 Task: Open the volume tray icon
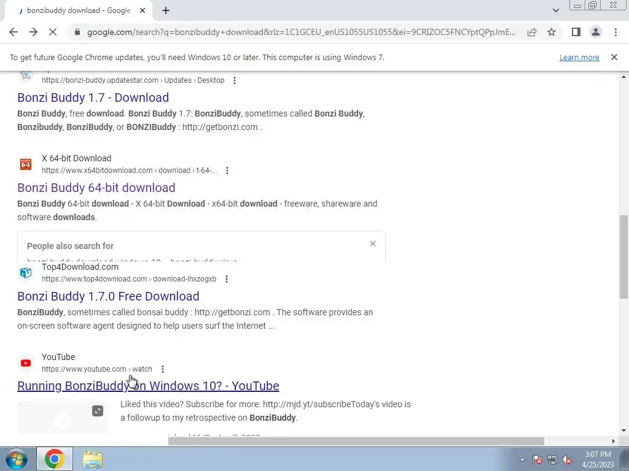pyautogui.click(x=567, y=459)
